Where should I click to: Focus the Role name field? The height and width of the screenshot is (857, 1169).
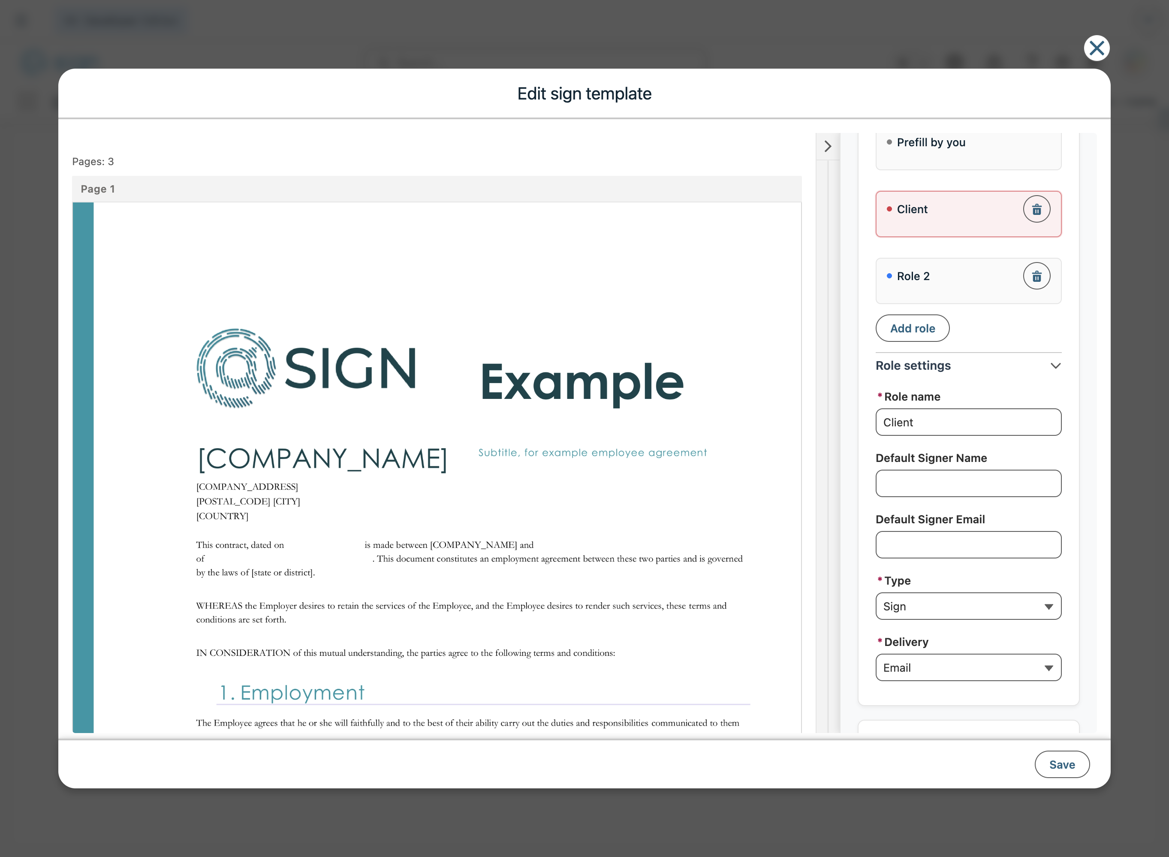click(x=968, y=422)
